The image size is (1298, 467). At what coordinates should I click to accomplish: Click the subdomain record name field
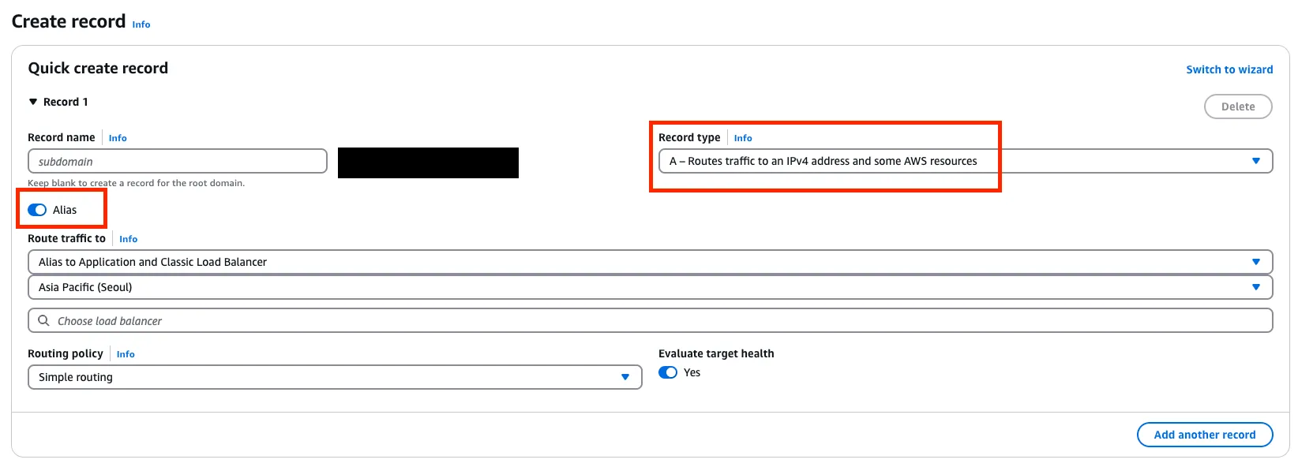178,161
